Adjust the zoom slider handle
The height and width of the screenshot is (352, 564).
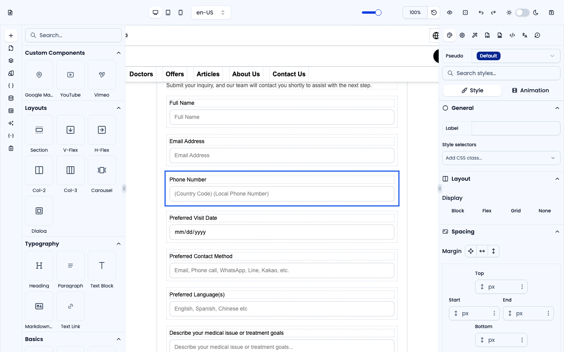[x=378, y=13]
